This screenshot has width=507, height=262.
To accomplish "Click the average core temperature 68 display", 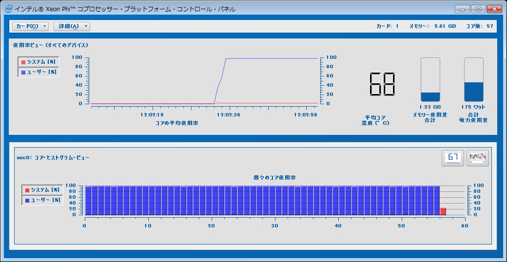I will coord(382,84).
